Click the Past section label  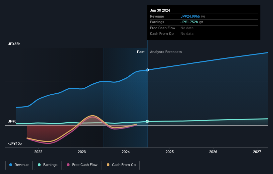coord(141,52)
